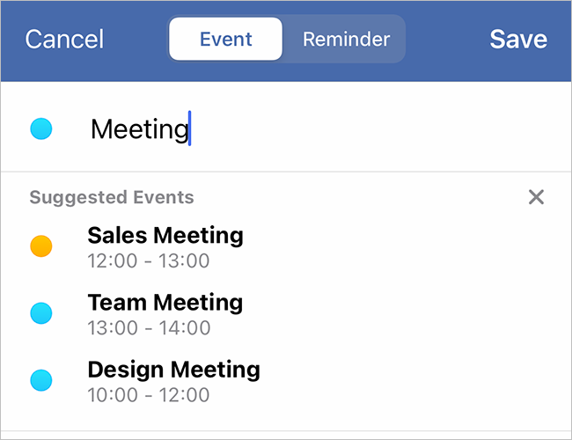Screen dimensions: 572x440
Task: Click the Suggested Events header label
Action: pyautogui.click(x=112, y=197)
